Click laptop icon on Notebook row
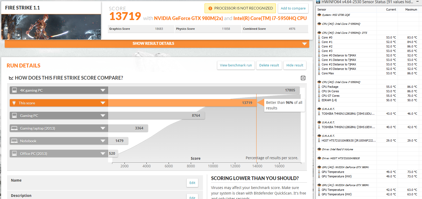The height and width of the screenshot is (199, 422). pos(14,141)
